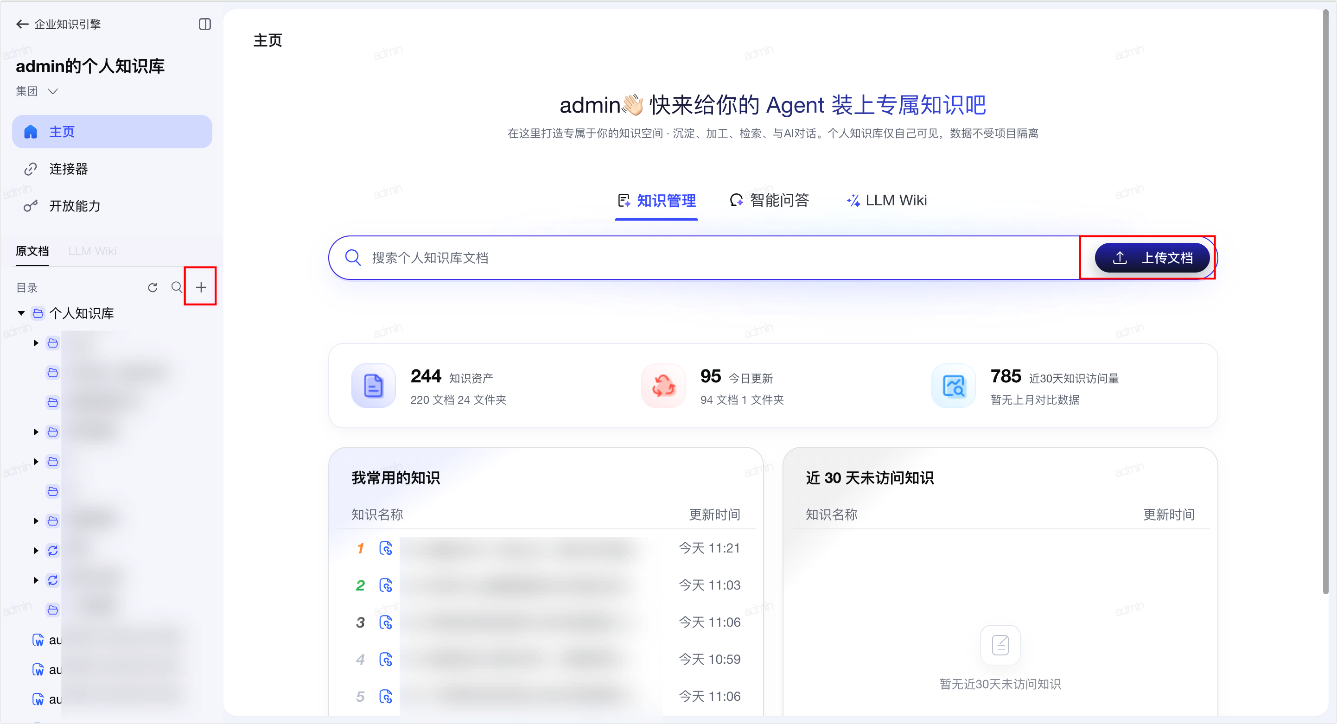Select the 知识管理 tab
The image size is (1337, 724).
(656, 200)
